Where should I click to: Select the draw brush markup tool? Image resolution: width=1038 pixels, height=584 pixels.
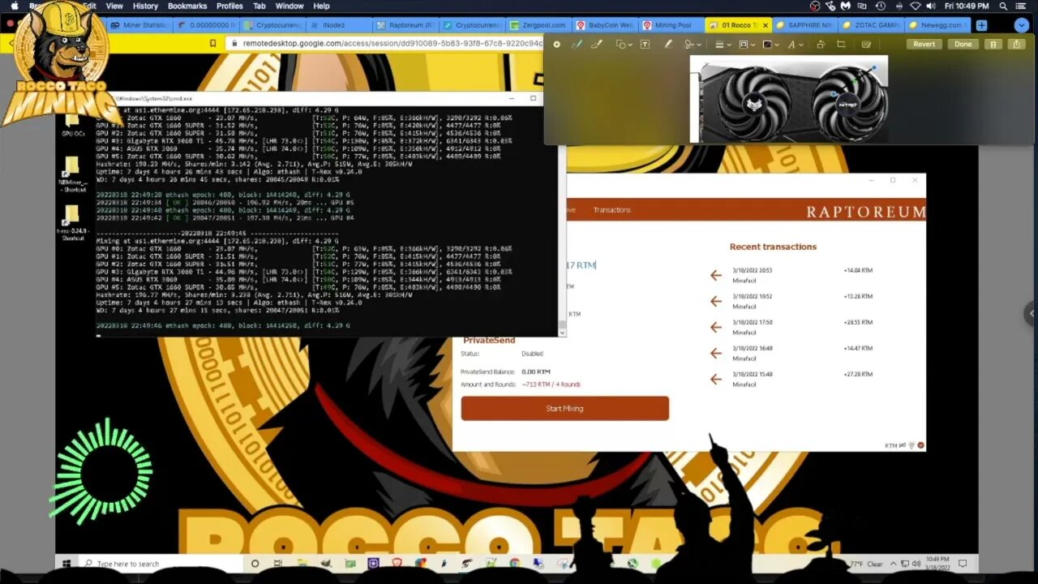coord(597,44)
